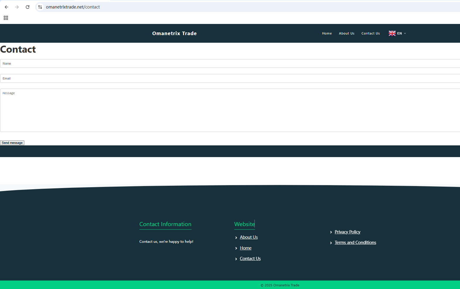Click the browser forward arrow

[17, 7]
